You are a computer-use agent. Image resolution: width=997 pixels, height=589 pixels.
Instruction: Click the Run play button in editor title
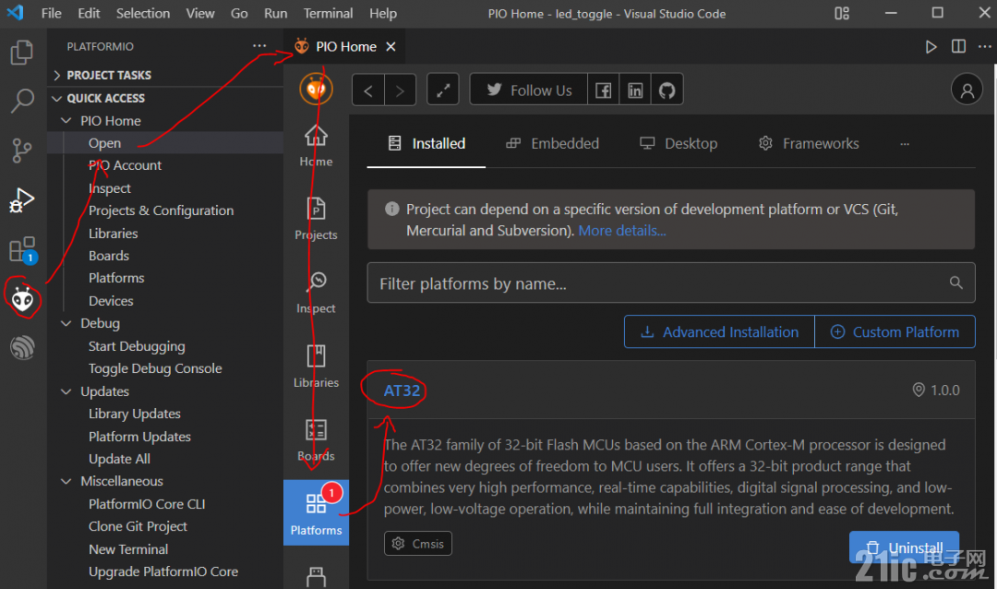pyautogui.click(x=931, y=46)
